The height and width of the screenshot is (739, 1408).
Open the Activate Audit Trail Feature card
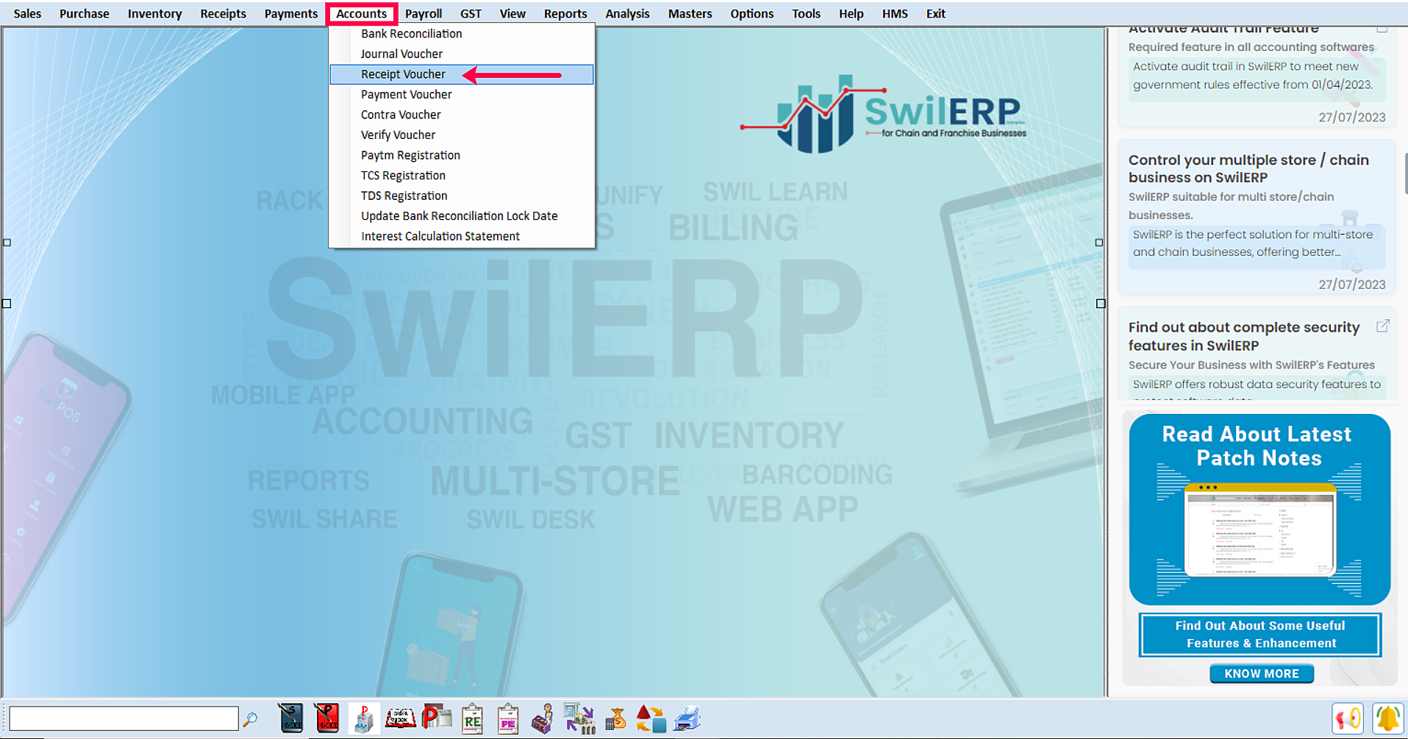(x=1257, y=76)
